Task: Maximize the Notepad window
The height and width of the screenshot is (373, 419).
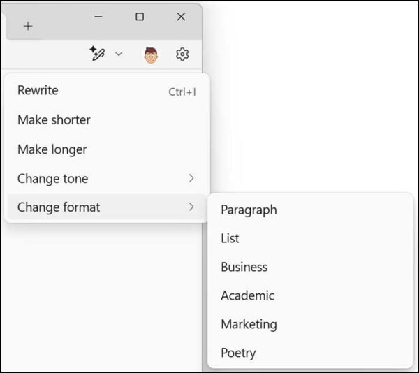Action: click(x=140, y=17)
